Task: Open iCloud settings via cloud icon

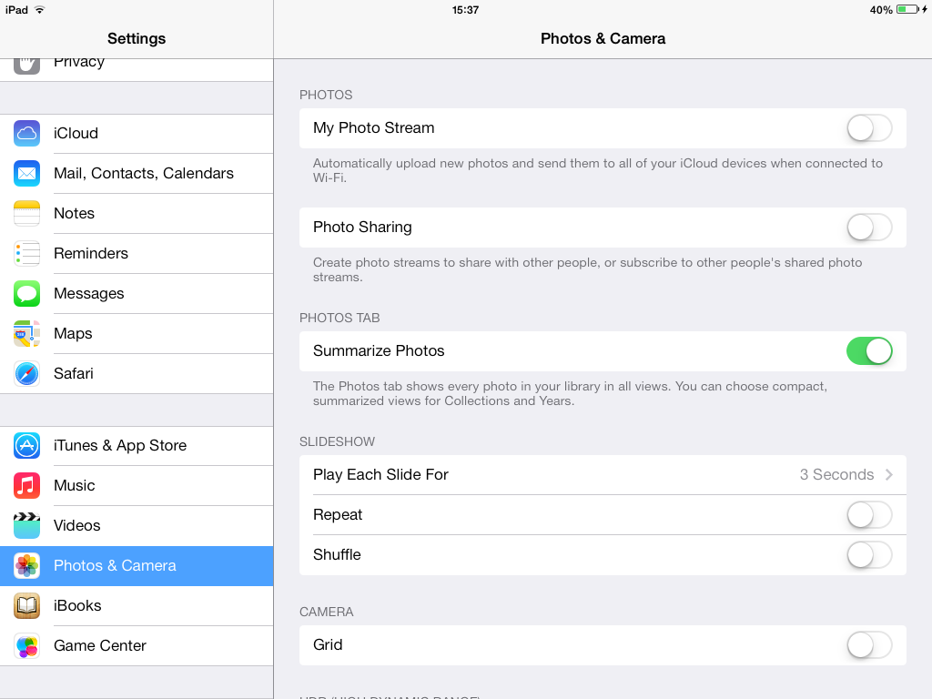Action: pos(26,133)
